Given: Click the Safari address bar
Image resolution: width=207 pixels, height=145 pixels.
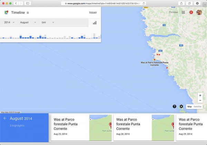Looking at the screenshot, I should pos(103,3).
